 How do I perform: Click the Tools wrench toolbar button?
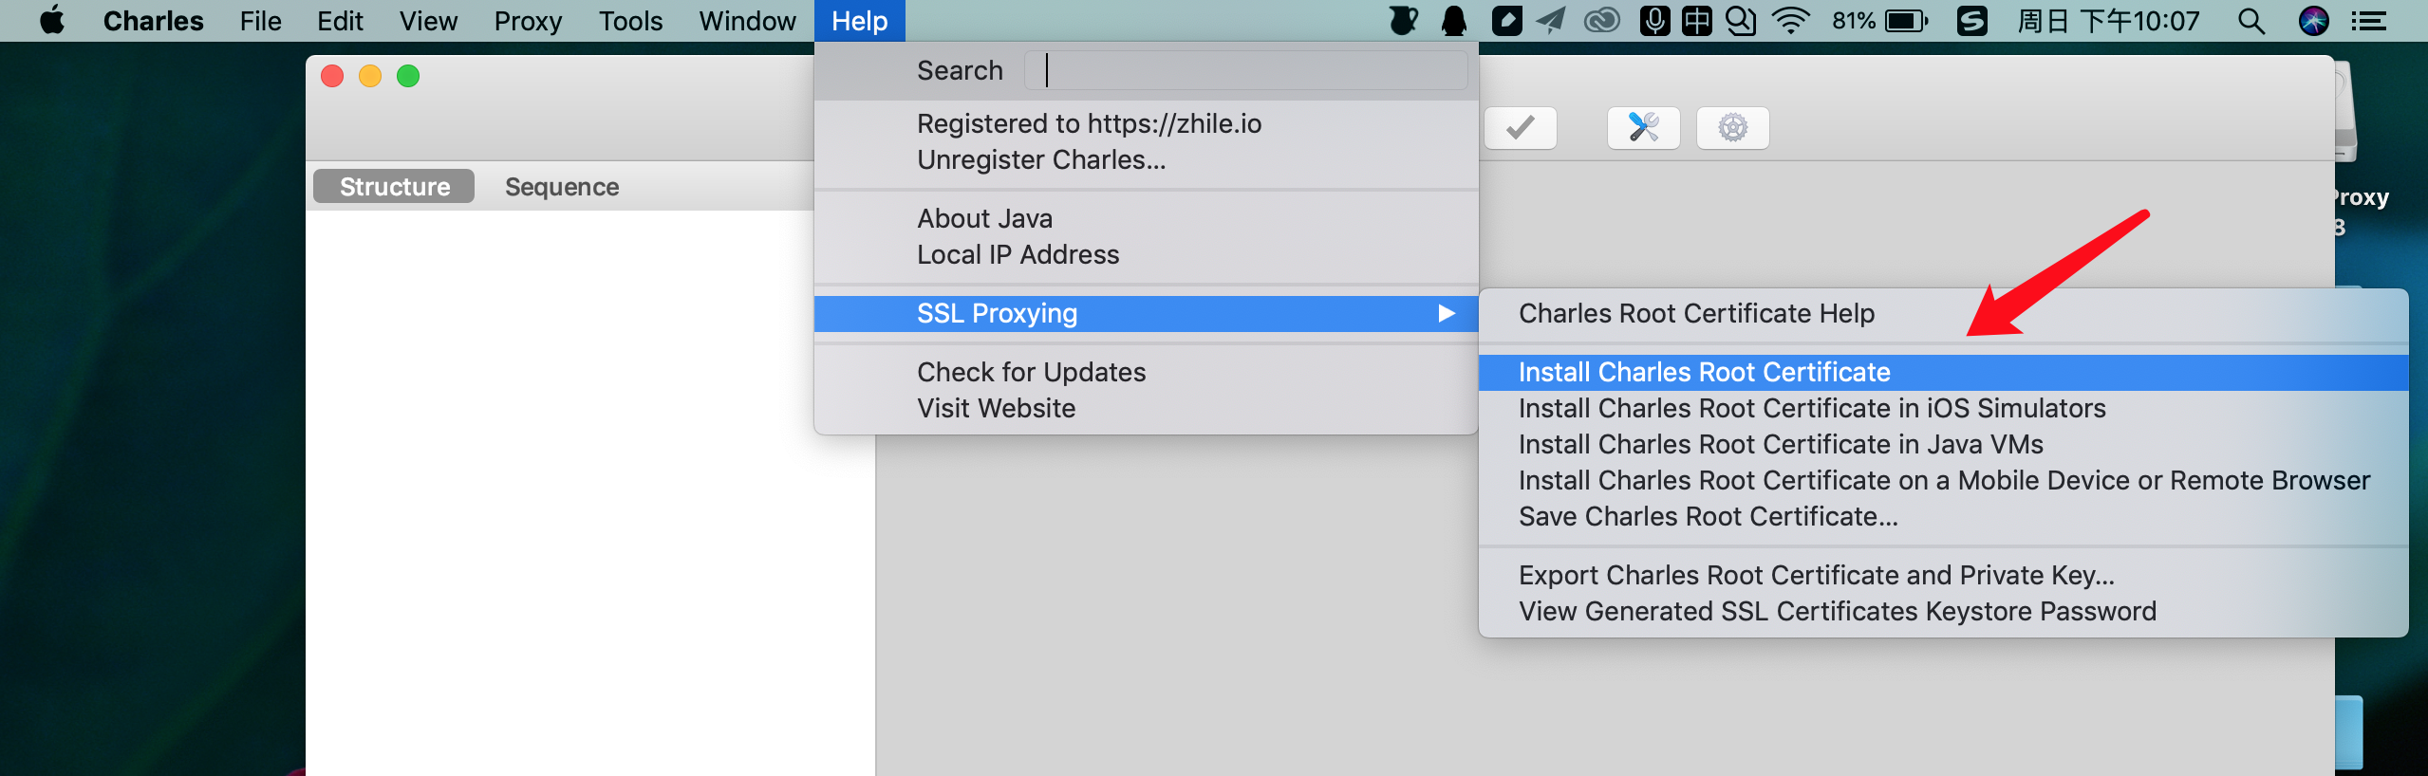coord(1644,128)
